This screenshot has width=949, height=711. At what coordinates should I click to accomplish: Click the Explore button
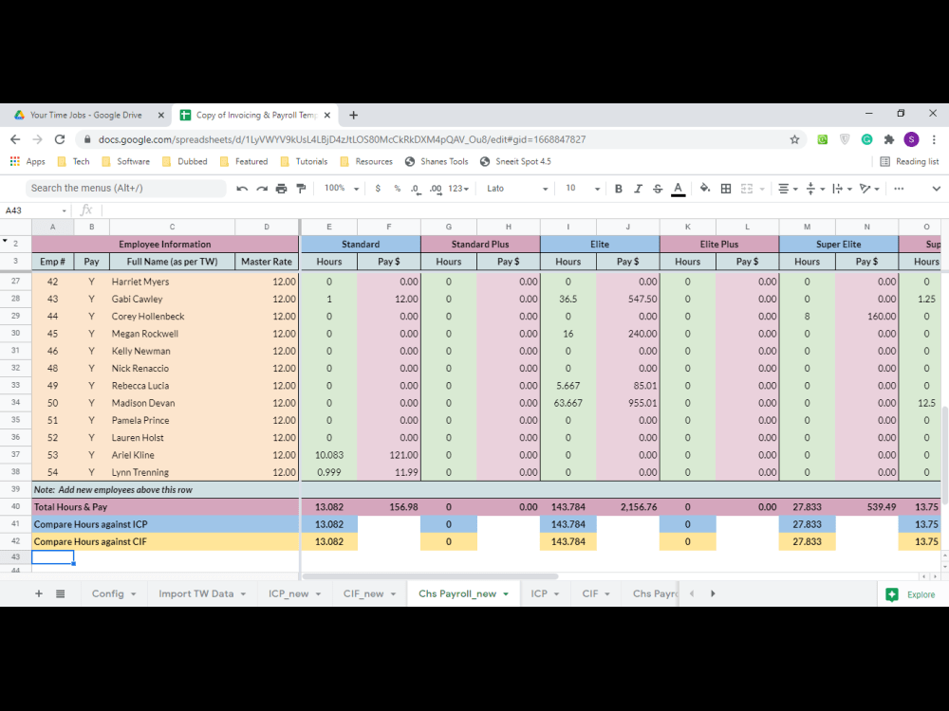coord(909,592)
